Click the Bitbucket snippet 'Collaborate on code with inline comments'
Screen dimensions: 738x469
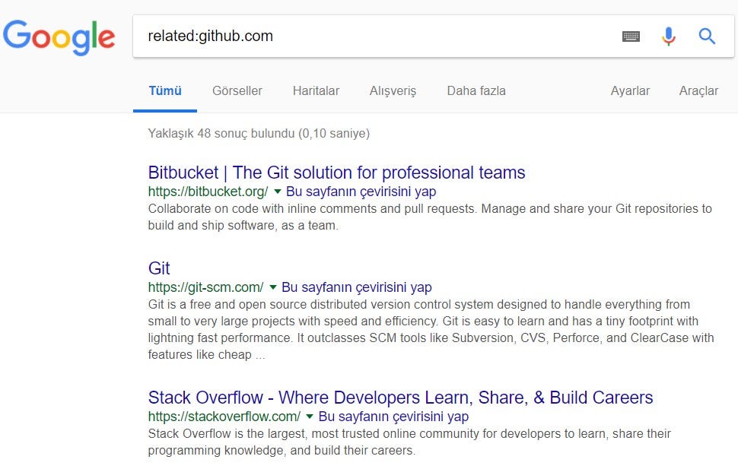point(430,217)
